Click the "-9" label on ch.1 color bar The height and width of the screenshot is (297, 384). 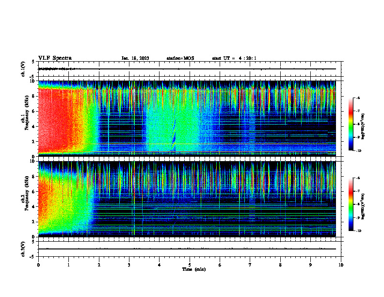(358, 137)
